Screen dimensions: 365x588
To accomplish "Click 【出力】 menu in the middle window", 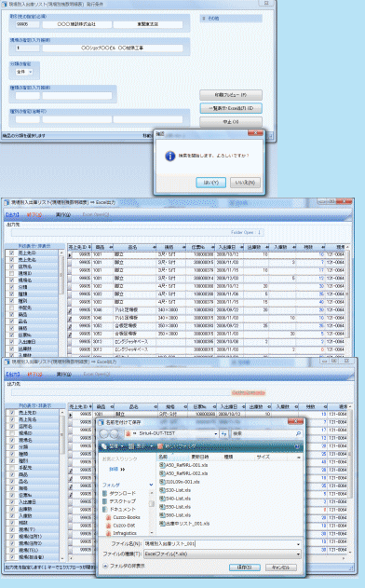I will click(12, 215).
